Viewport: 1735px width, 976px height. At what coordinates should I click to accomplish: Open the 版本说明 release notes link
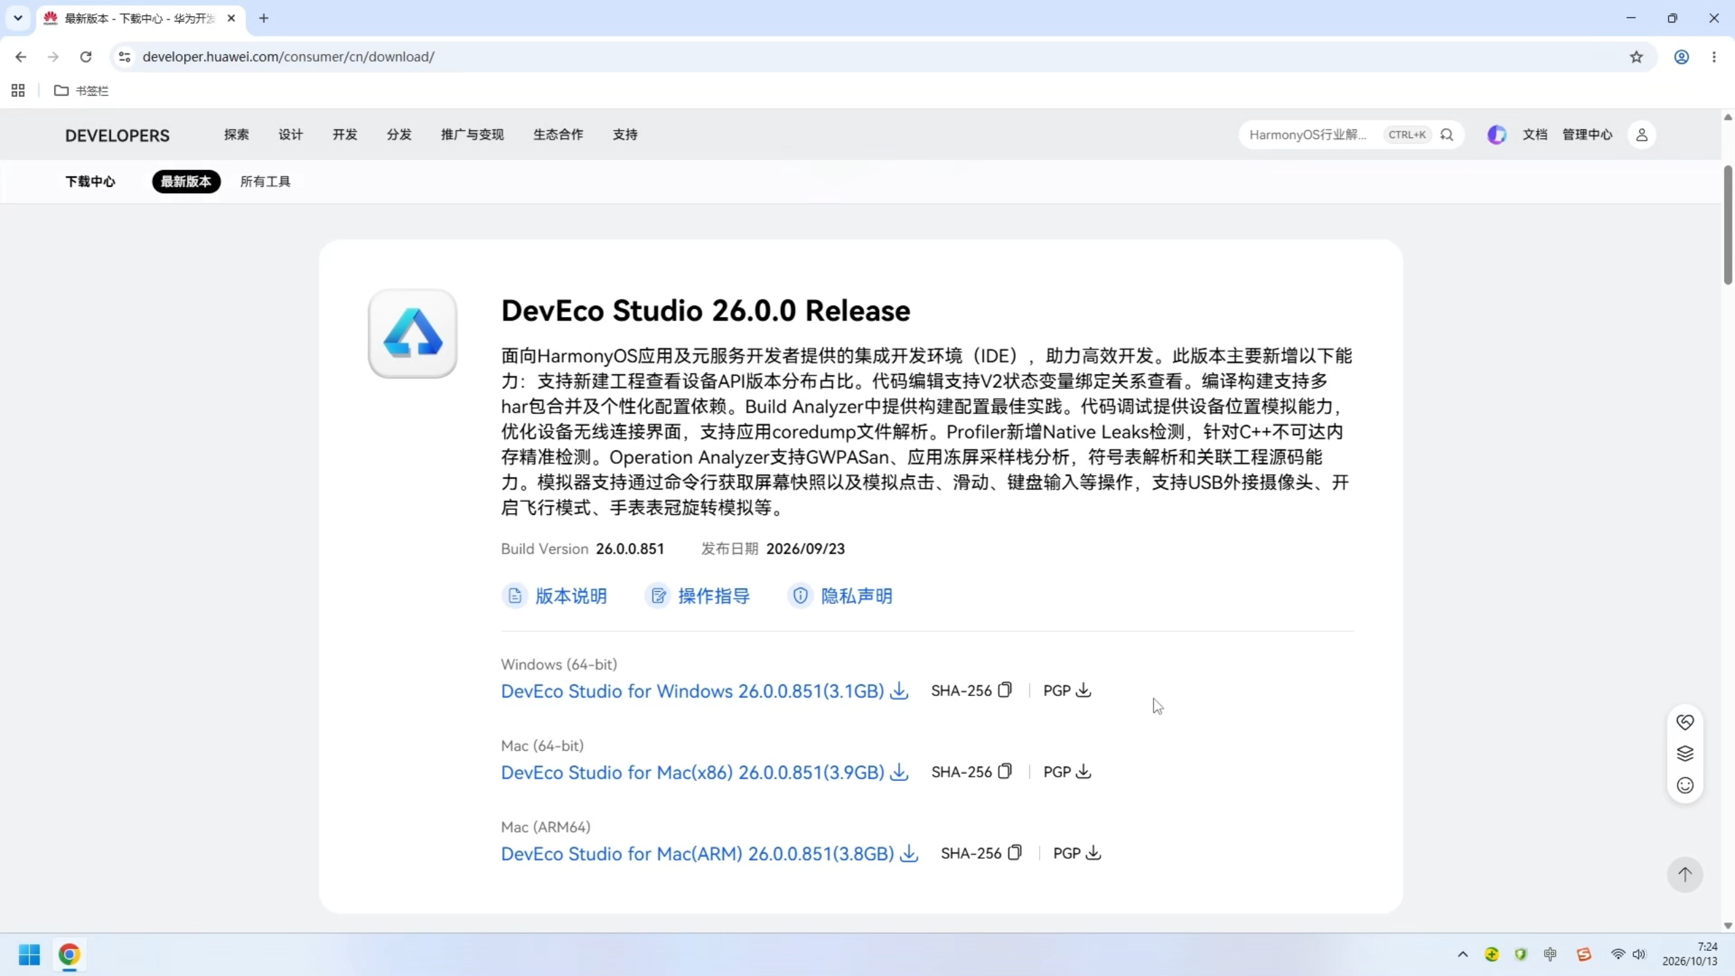[x=554, y=596]
